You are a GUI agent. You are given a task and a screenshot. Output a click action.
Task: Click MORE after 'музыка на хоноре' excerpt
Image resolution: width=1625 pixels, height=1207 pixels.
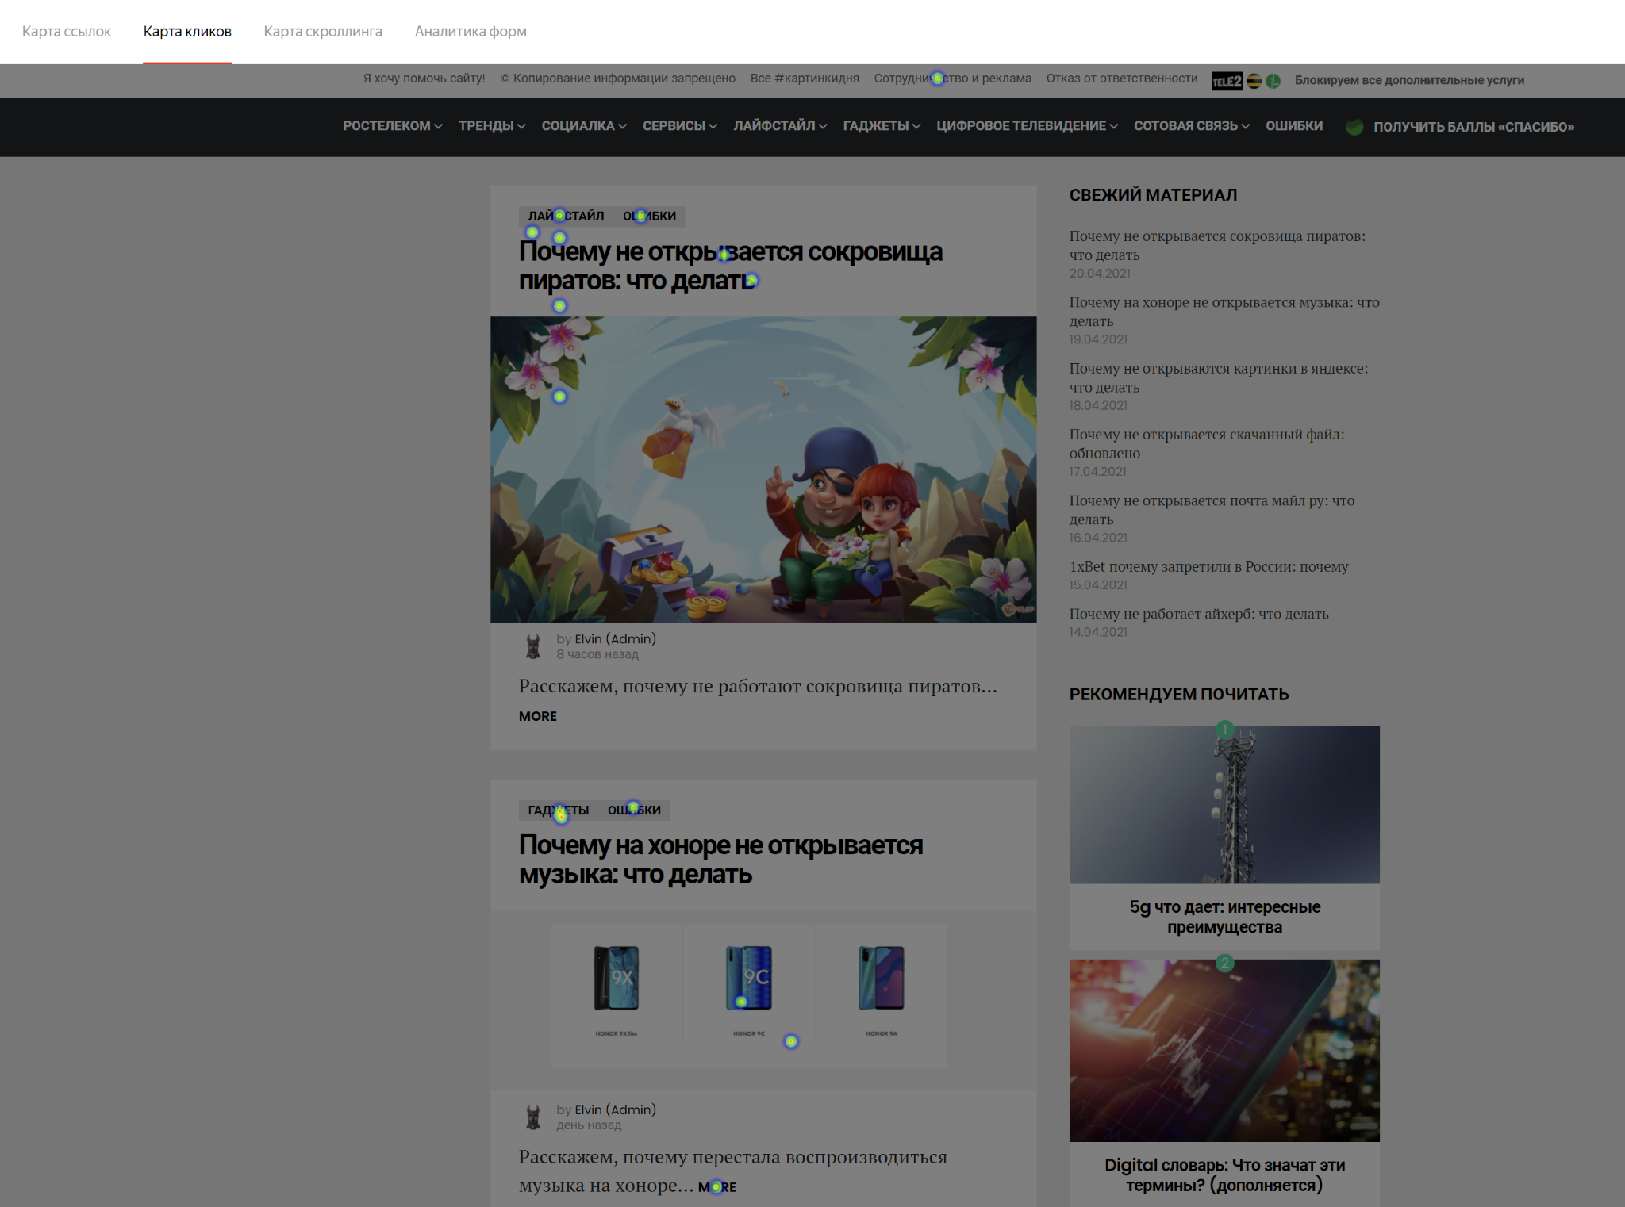[717, 1187]
